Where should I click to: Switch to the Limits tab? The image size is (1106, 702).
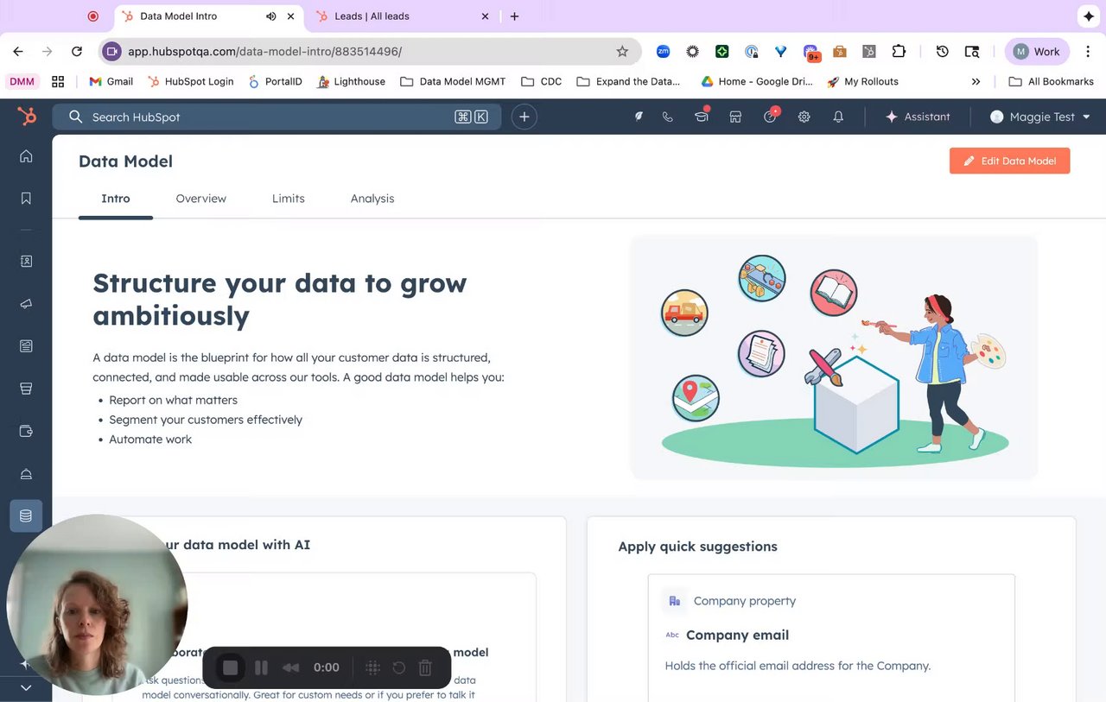(288, 199)
